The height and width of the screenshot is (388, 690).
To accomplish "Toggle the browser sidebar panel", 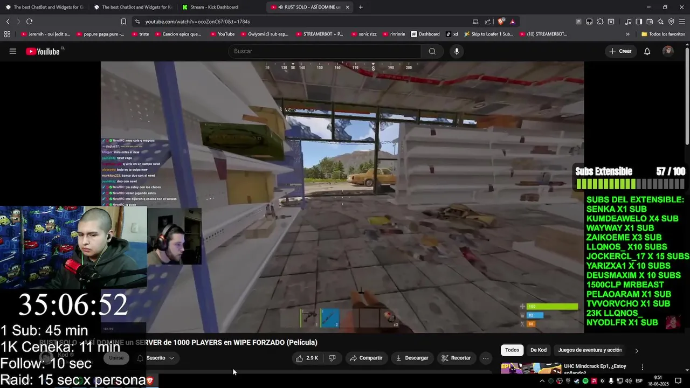I will [639, 22].
